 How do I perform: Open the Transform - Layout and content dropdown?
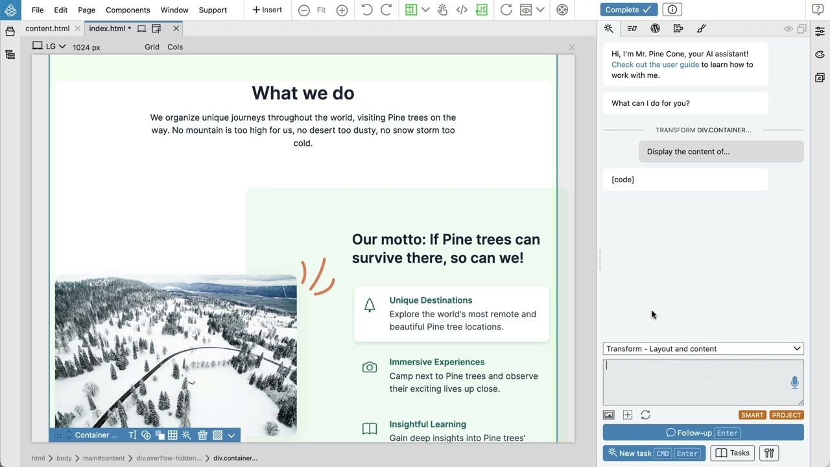point(703,349)
